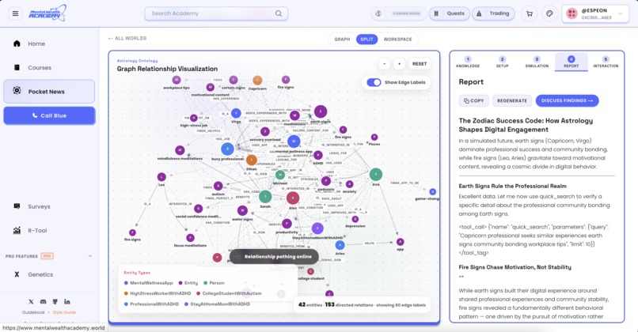
Task: Open the hamburger menu
Action: 15,13
